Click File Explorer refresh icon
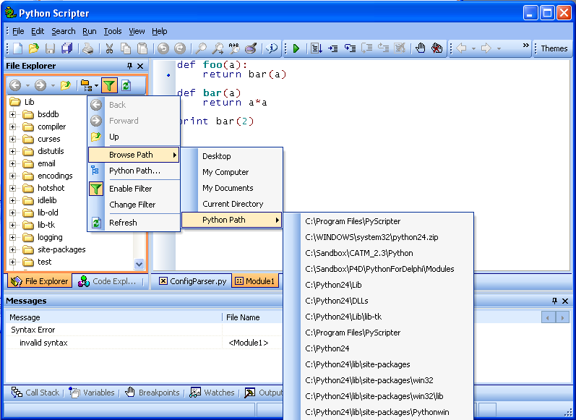Image resolution: width=576 pixels, height=420 pixels. [x=126, y=85]
